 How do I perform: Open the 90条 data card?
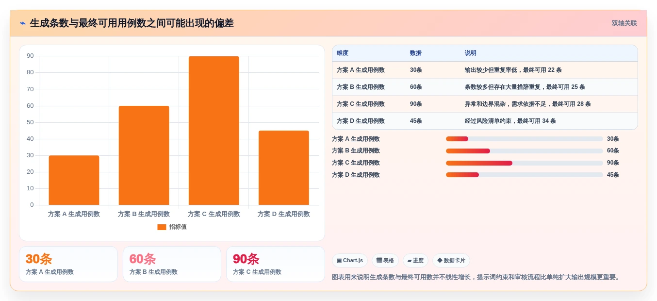276,264
